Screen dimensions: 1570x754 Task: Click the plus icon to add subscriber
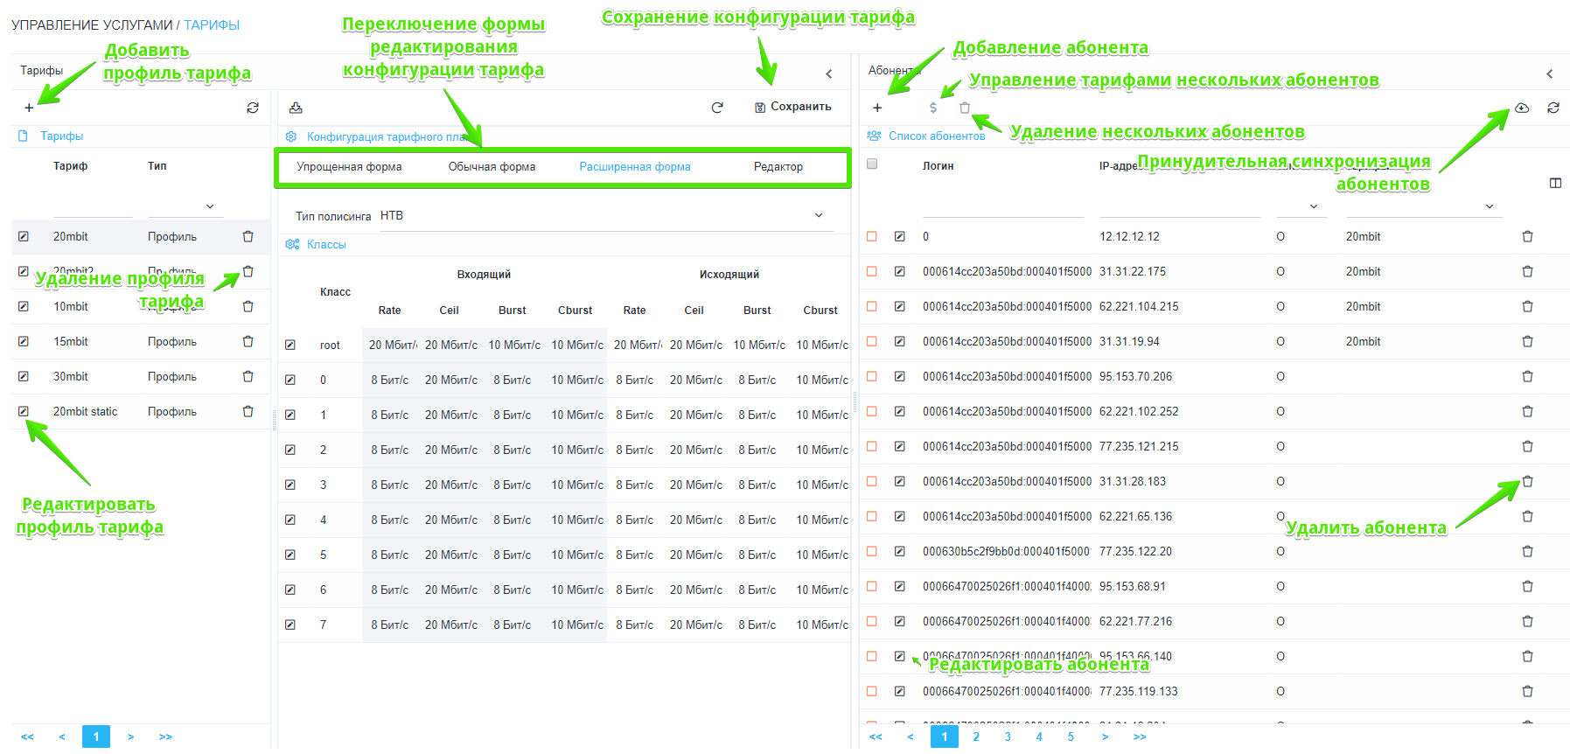[x=877, y=108]
